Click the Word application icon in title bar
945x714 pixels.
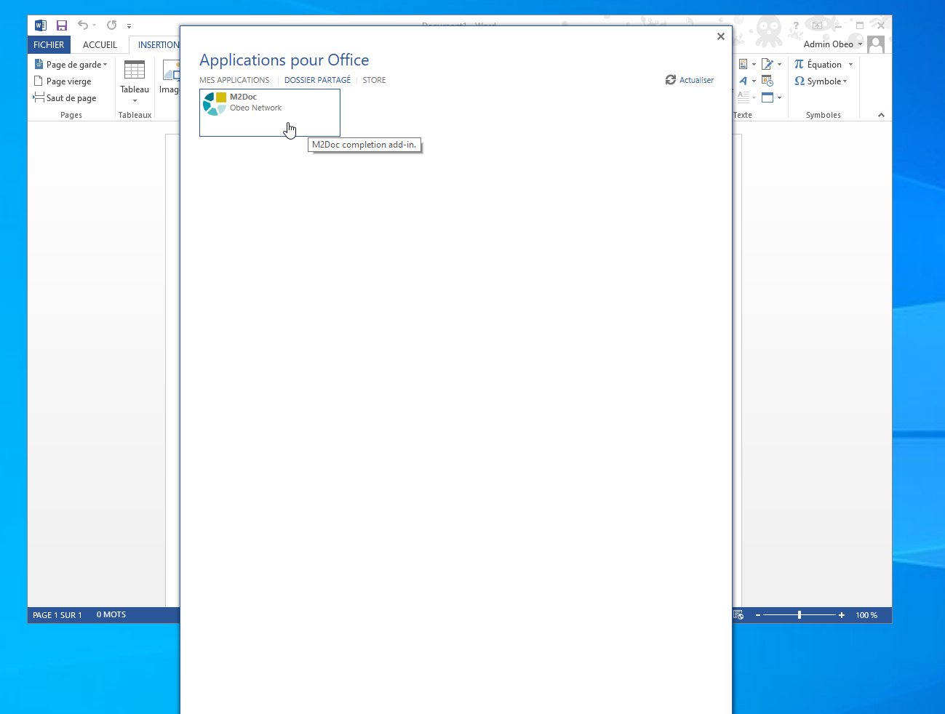(x=41, y=25)
